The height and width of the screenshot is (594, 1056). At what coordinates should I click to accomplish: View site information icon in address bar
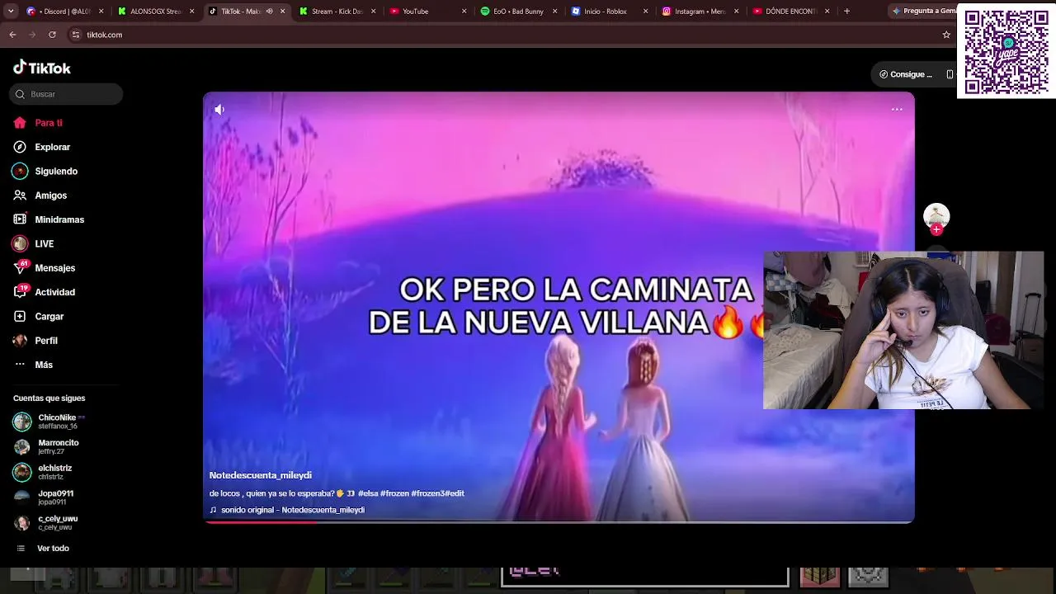(x=76, y=35)
